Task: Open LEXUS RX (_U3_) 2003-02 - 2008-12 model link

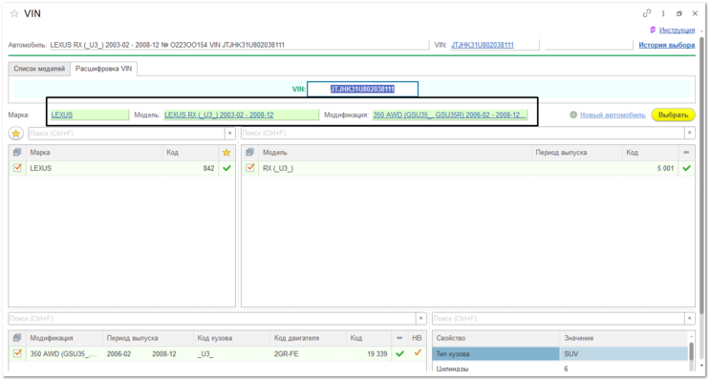Action: click(x=219, y=115)
